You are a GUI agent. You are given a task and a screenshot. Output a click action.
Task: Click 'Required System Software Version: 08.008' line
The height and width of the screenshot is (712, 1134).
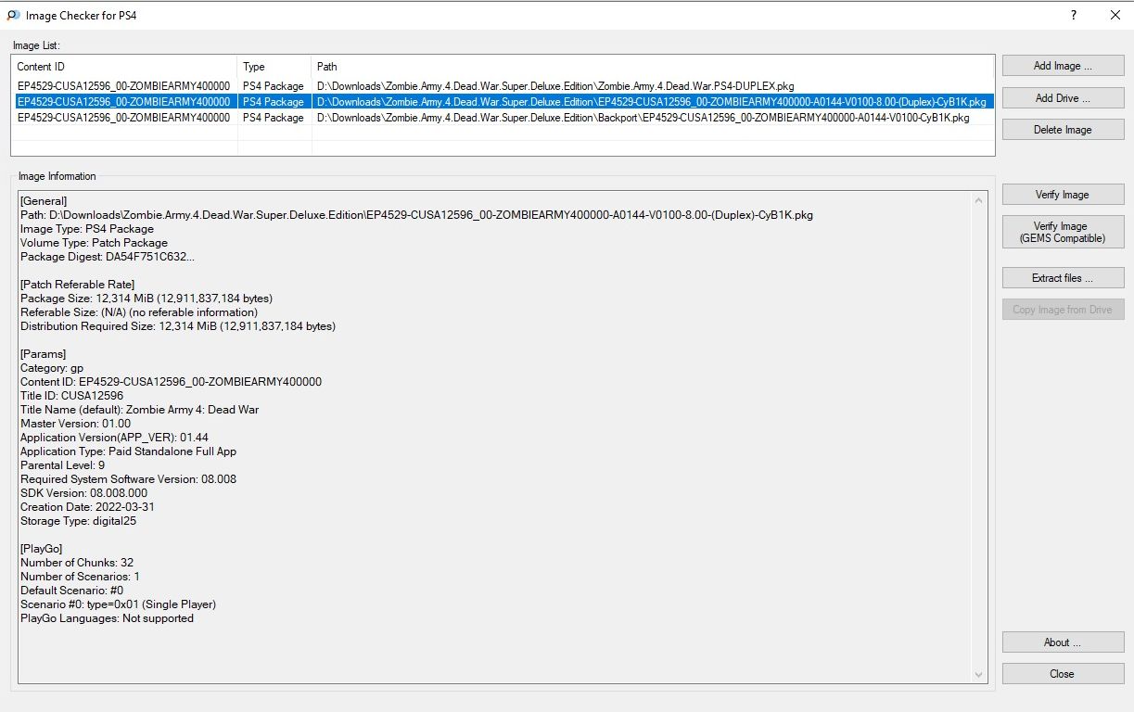[128, 479]
